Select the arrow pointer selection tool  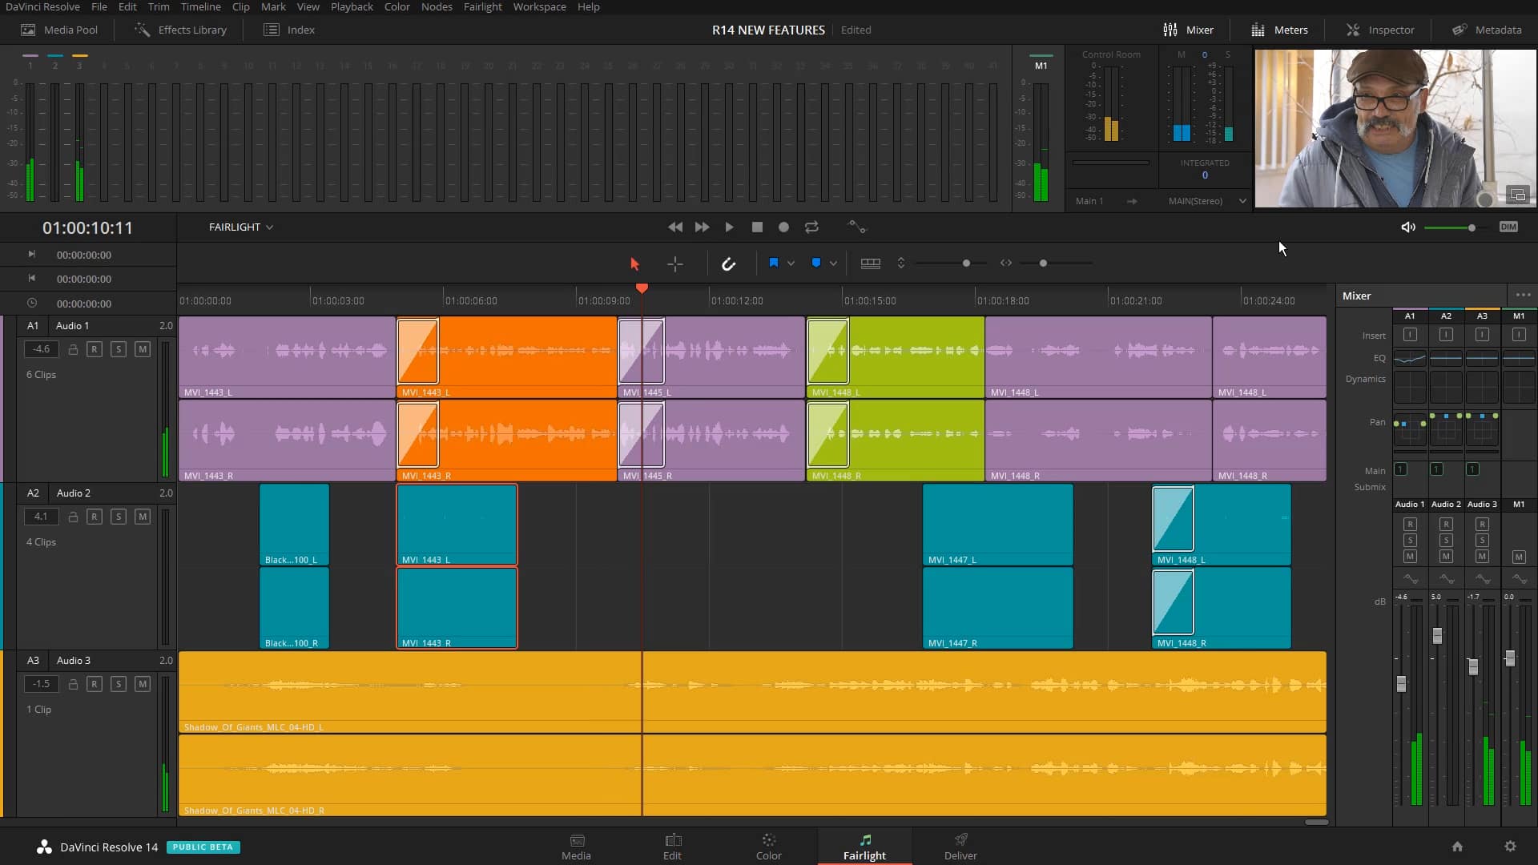click(634, 264)
